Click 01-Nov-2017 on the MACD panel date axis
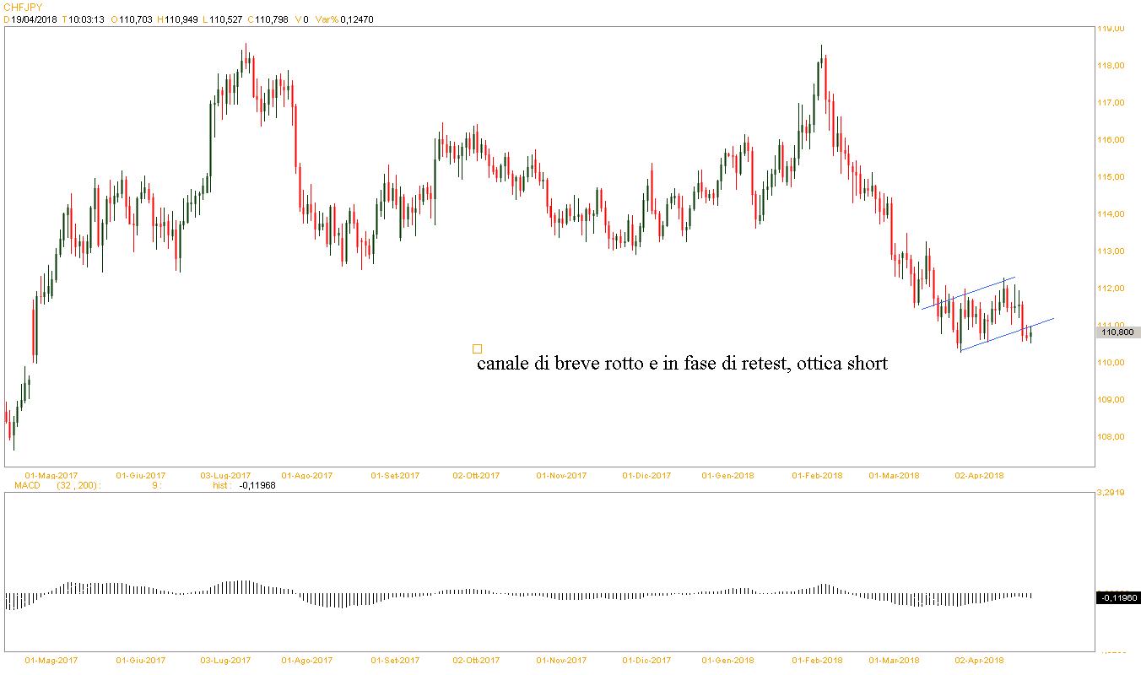This screenshot has height=675, width=1141. coord(561,661)
